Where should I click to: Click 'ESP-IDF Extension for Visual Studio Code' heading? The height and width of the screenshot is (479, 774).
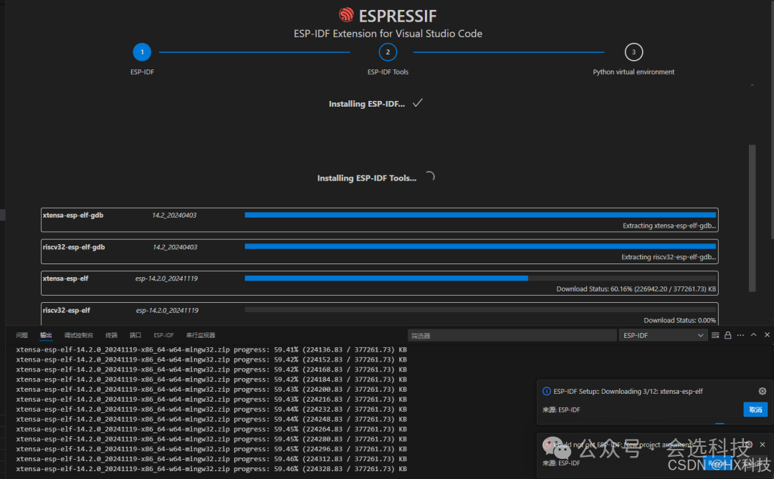click(388, 34)
